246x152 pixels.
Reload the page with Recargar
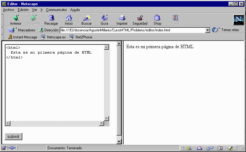point(51,20)
